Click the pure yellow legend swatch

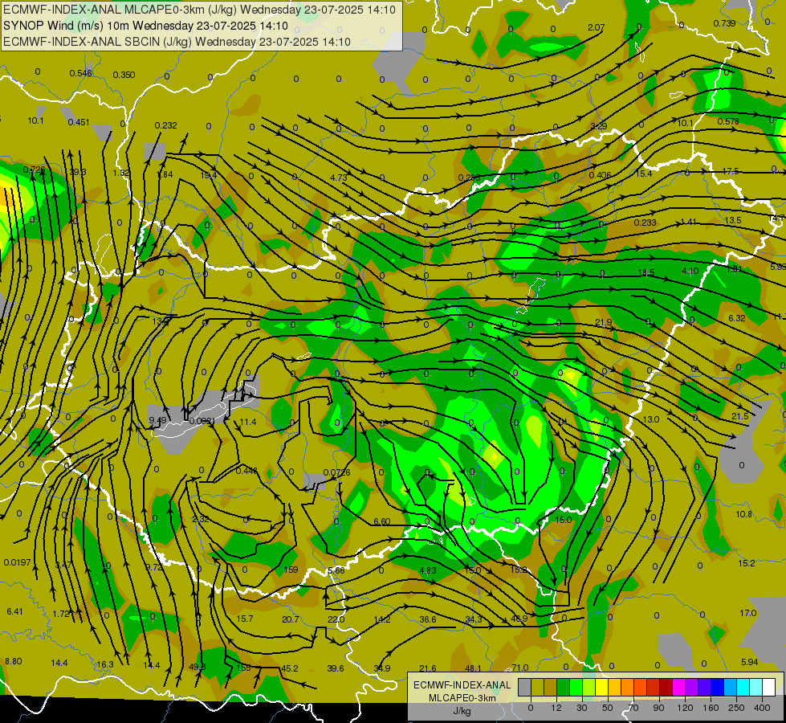601,688
